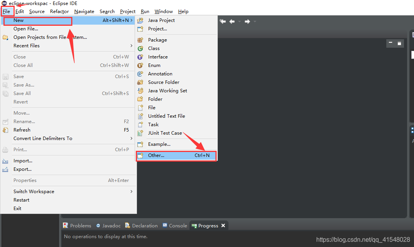Open the Refactor menu

(59, 11)
